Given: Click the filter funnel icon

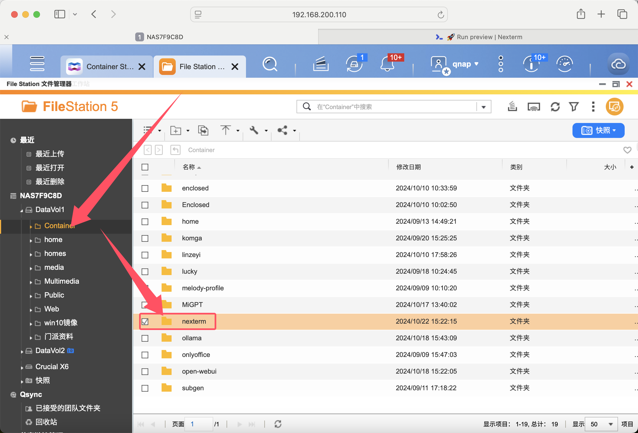Looking at the screenshot, I should (574, 107).
